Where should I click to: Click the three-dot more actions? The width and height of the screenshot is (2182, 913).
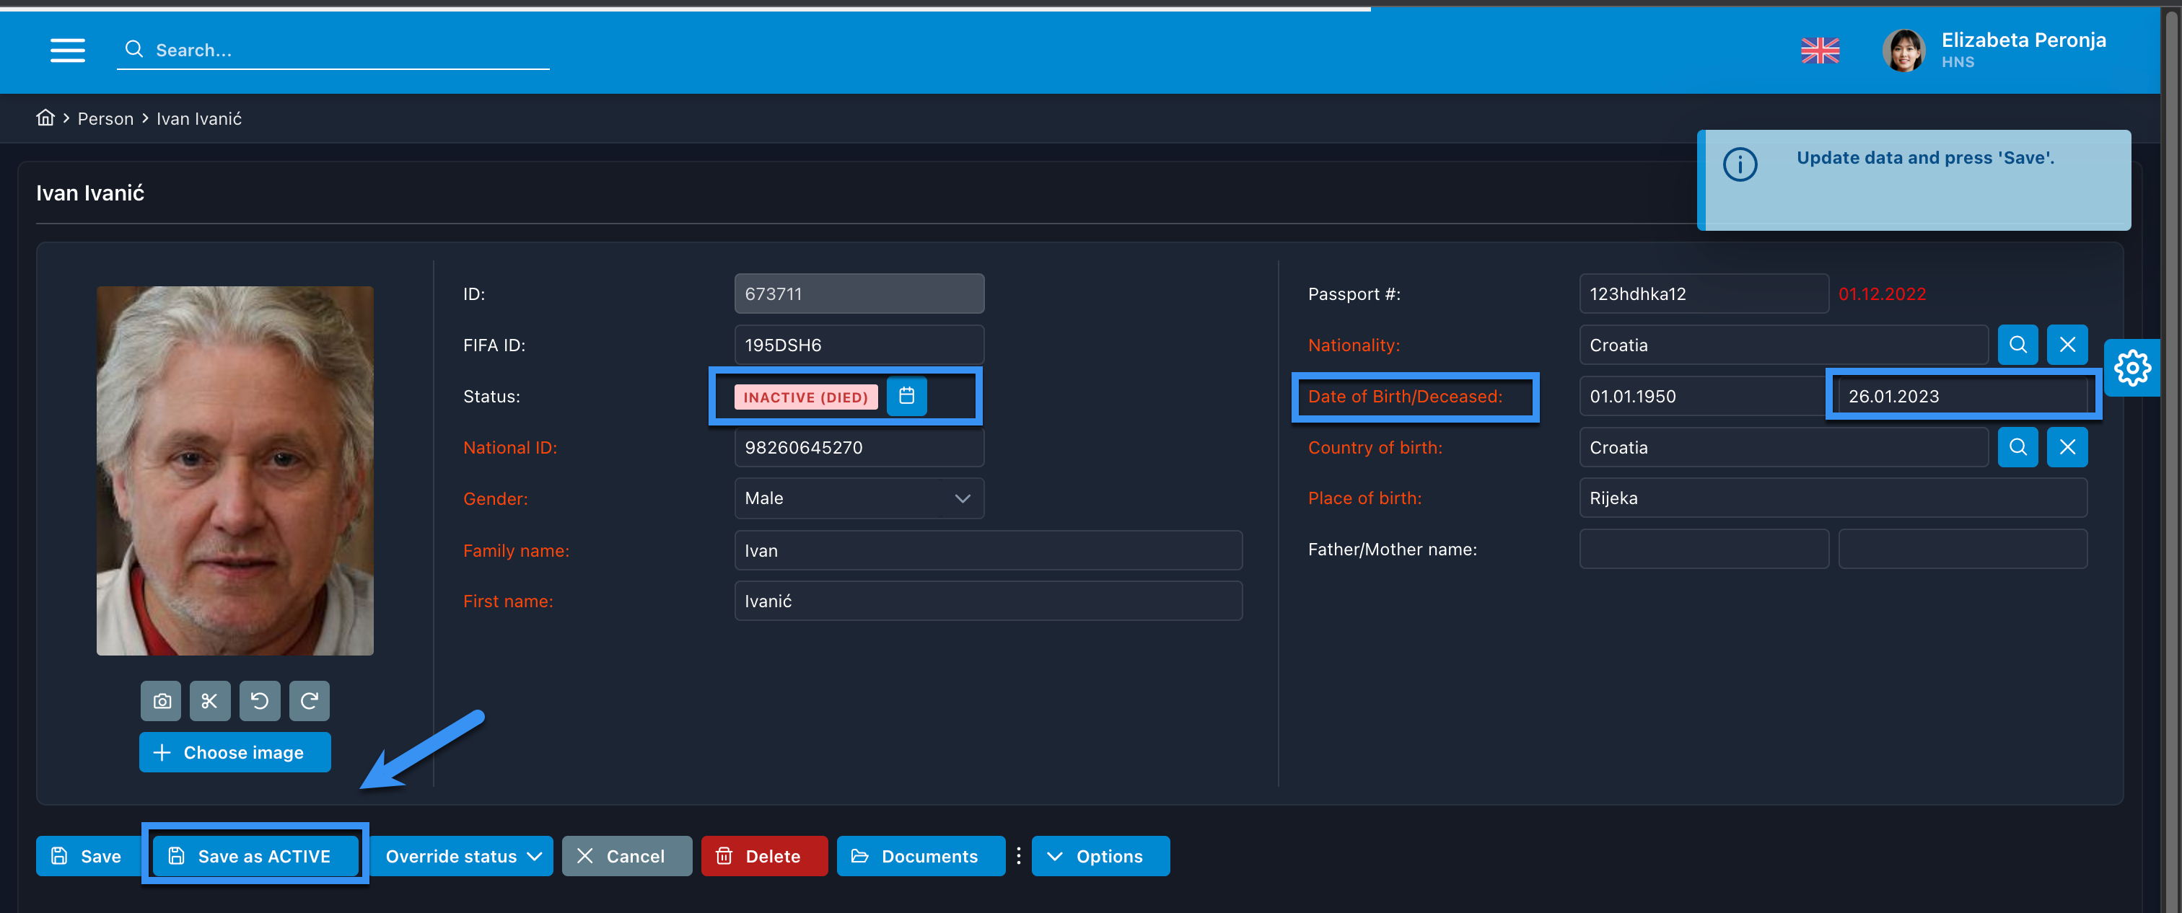(1018, 856)
